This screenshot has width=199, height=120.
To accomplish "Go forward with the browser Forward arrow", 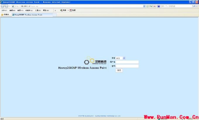I will click(x=6, y=6).
